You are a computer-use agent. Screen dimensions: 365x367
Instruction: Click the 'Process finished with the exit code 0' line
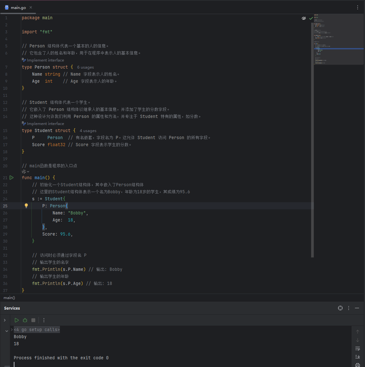61,358
